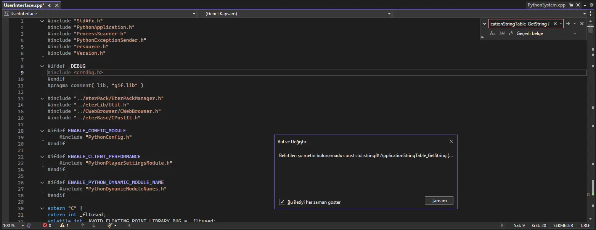Click the code cleanup broom icon
Image resolution: width=596 pixels, height=230 pixels.
point(110,225)
